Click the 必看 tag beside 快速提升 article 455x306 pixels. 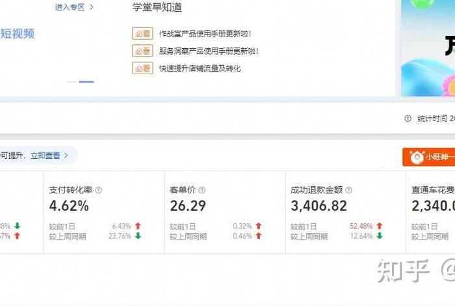point(142,68)
